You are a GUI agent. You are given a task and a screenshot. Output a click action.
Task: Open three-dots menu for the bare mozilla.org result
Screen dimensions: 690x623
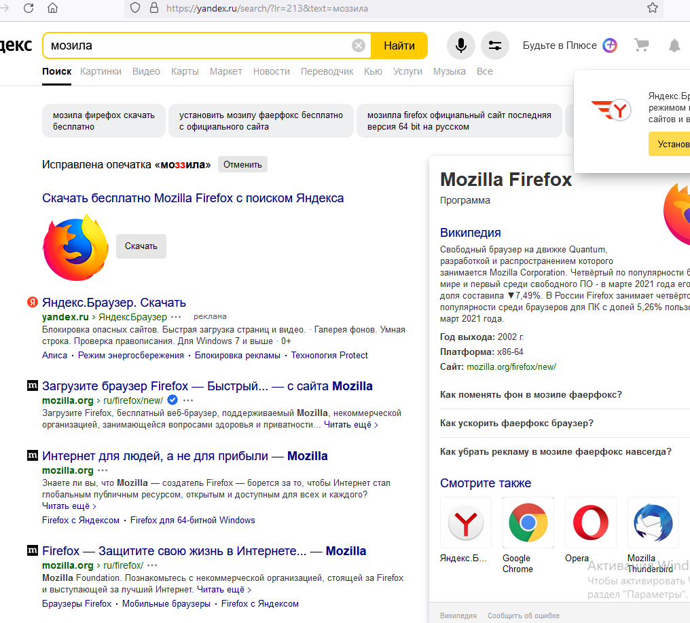[x=103, y=470]
